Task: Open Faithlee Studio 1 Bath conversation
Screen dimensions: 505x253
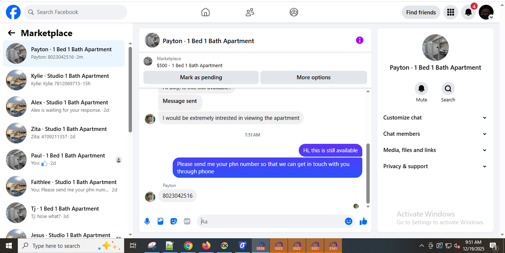Action: pyautogui.click(x=64, y=186)
